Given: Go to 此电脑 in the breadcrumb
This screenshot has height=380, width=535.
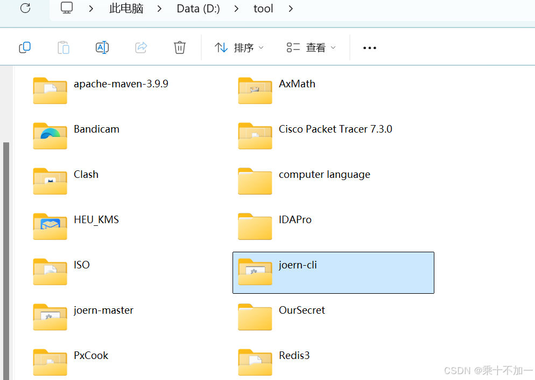Looking at the screenshot, I should (126, 9).
